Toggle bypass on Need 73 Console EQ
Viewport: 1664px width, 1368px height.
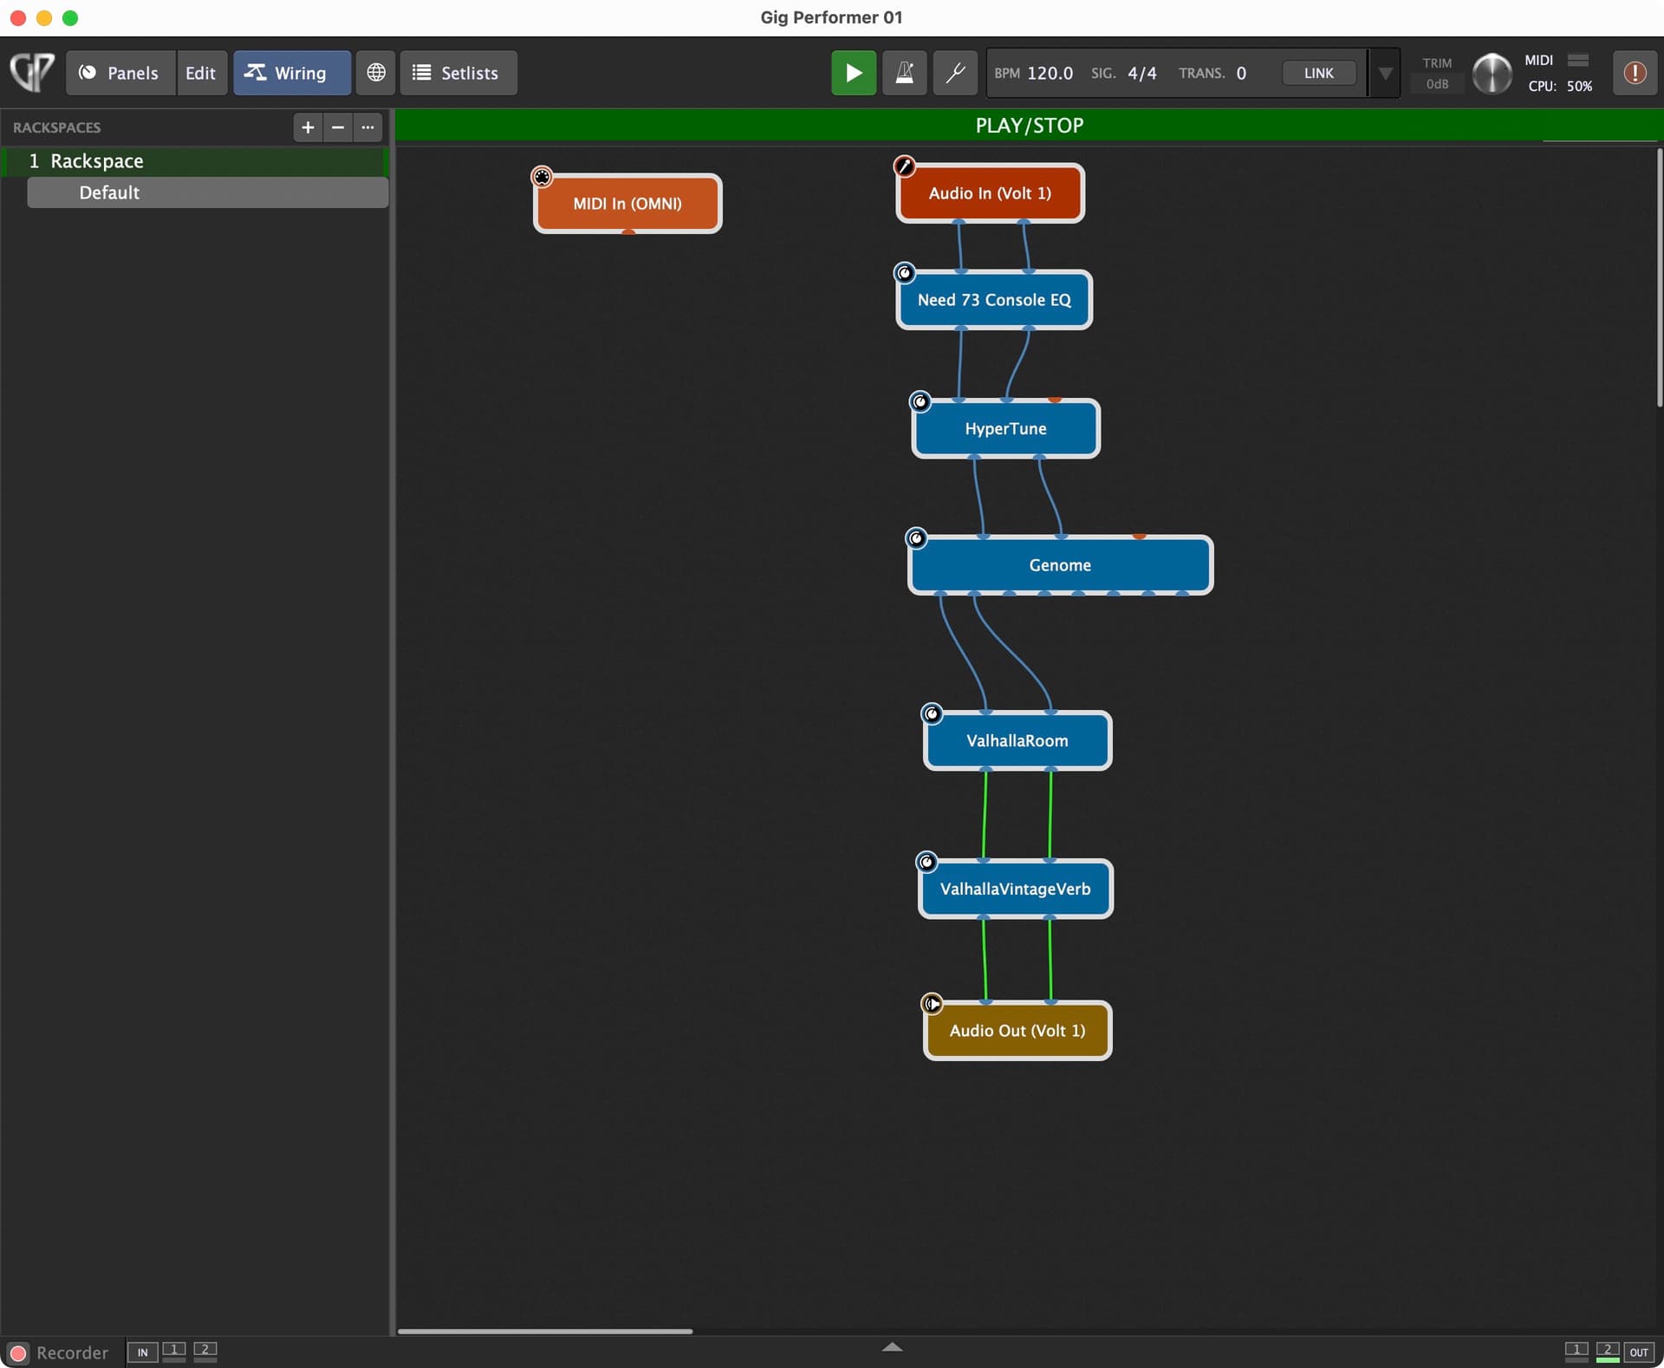(904, 274)
